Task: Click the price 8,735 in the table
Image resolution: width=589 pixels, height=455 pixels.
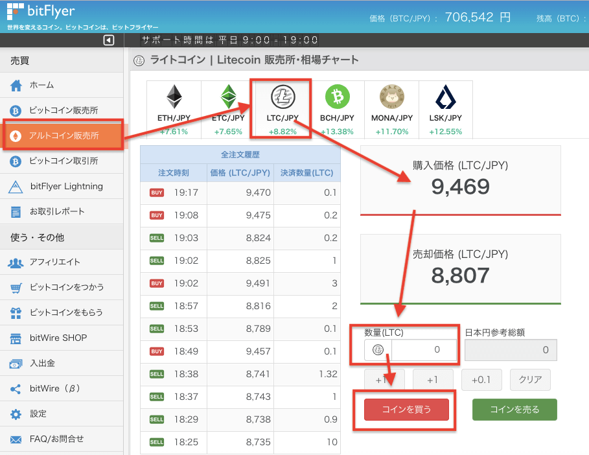Action: (258, 442)
